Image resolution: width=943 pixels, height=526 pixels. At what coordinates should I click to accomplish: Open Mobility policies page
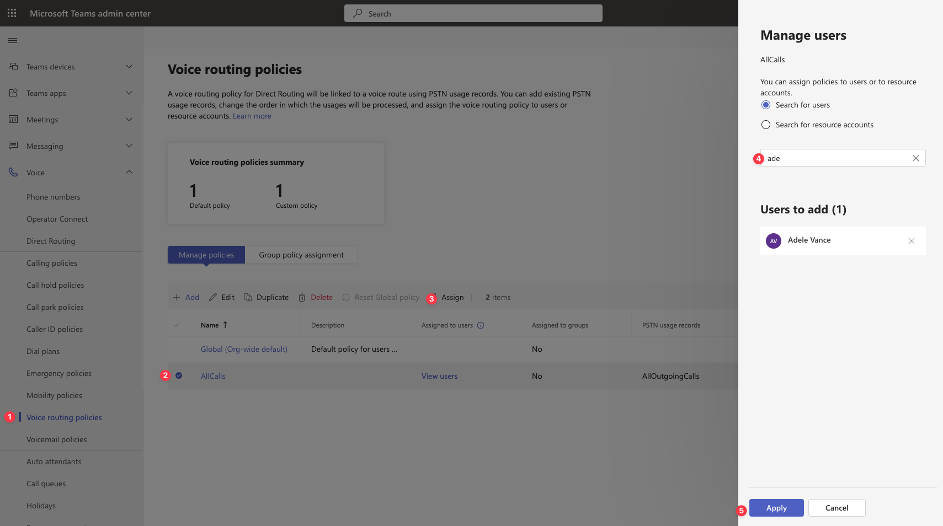[54, 395]
